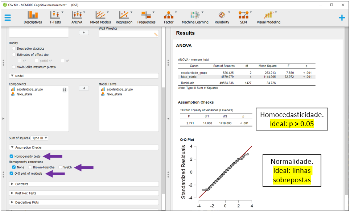Click the right-arrow assign button near WLS Weights

(x=84, y=33)
